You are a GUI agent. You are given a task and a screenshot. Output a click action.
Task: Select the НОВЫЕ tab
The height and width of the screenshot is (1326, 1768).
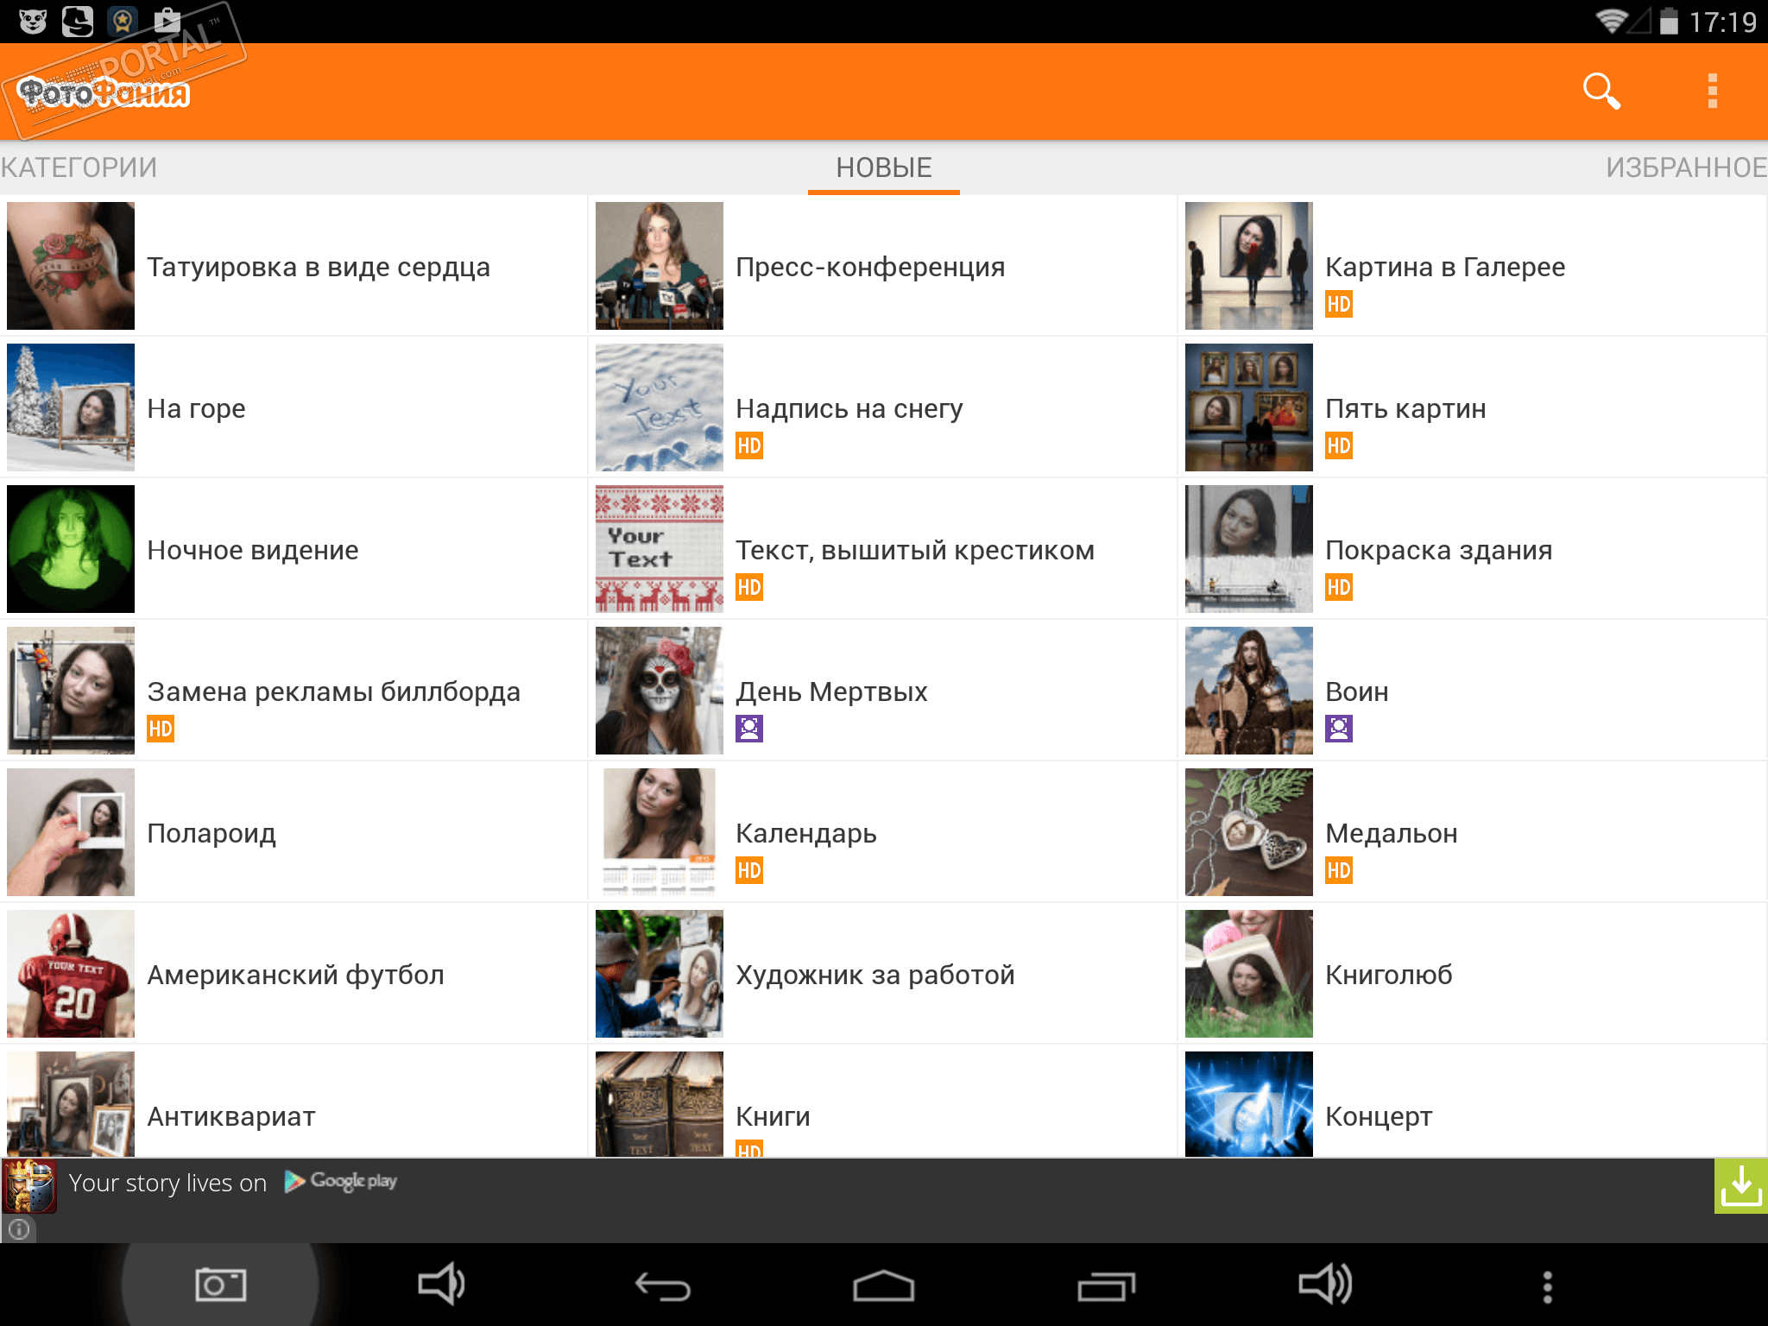tap(883, 167)
